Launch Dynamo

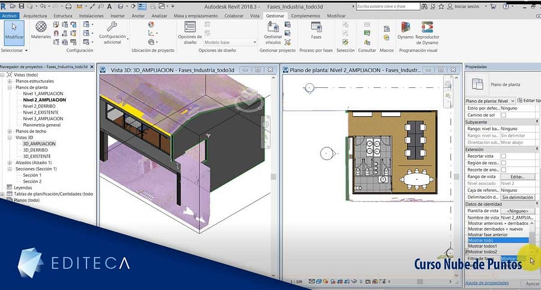[x=405, y=30]
